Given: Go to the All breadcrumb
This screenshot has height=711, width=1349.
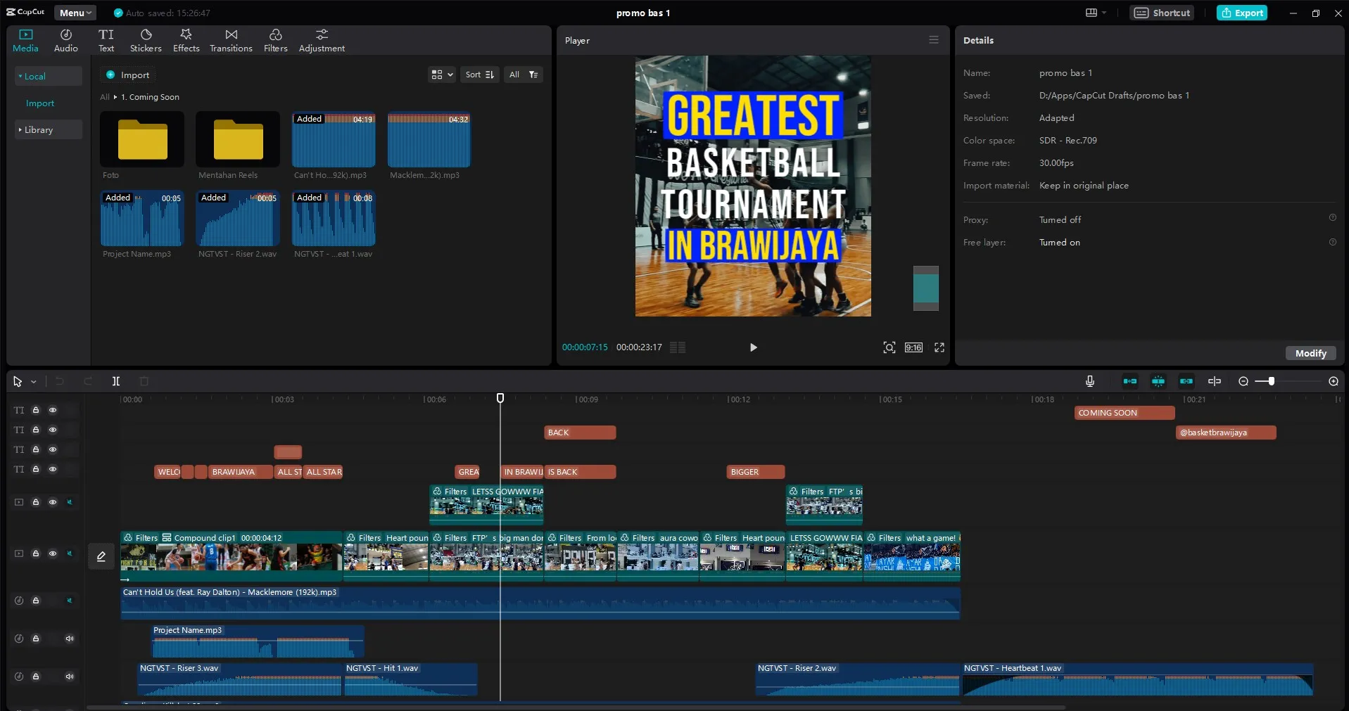Looking at the screenshot, I should [x=105, y=97].
